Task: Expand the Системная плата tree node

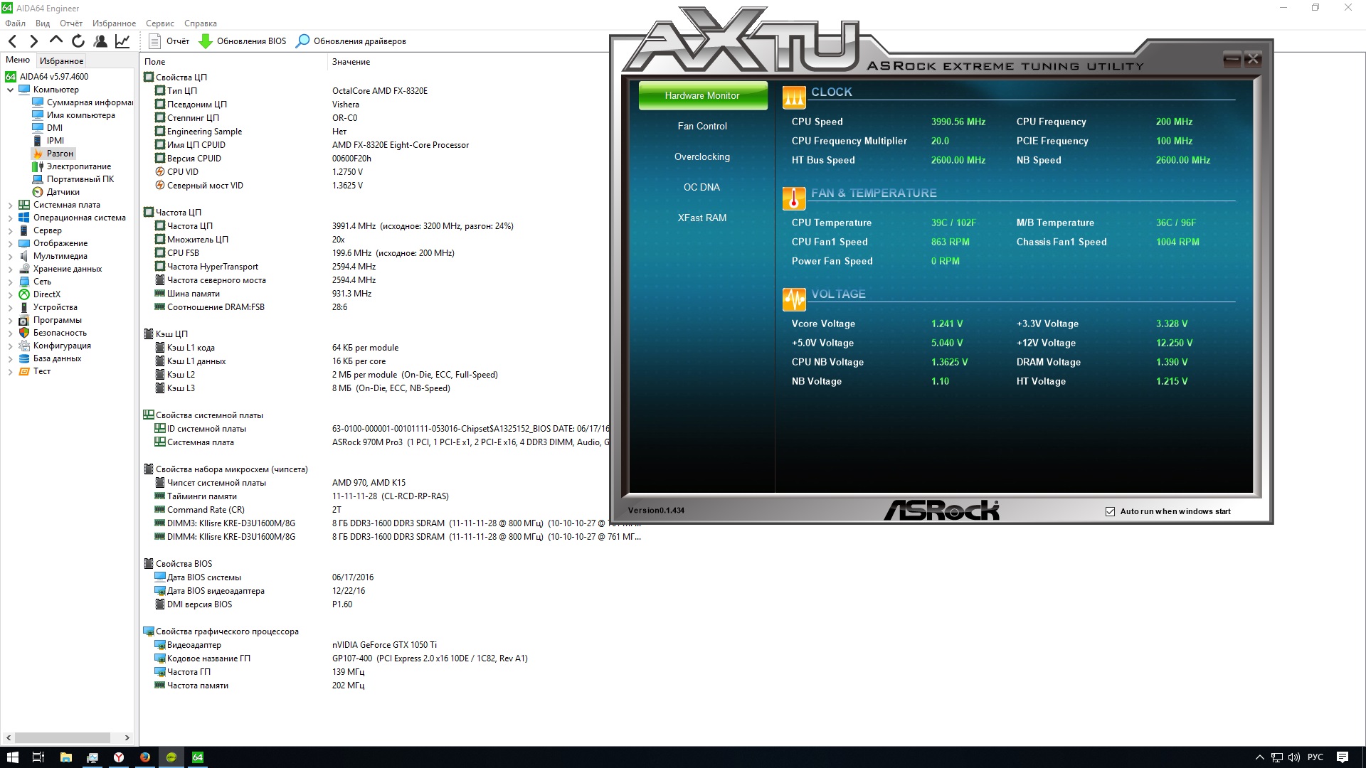Action: point(10,205)
